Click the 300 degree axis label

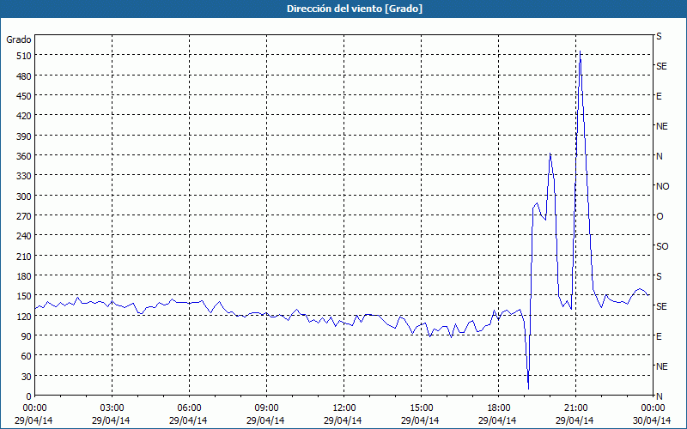(x=24, y=196)
